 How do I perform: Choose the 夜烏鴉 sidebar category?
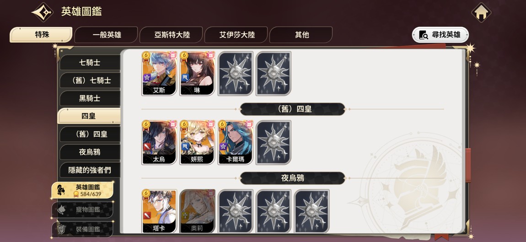90,152
